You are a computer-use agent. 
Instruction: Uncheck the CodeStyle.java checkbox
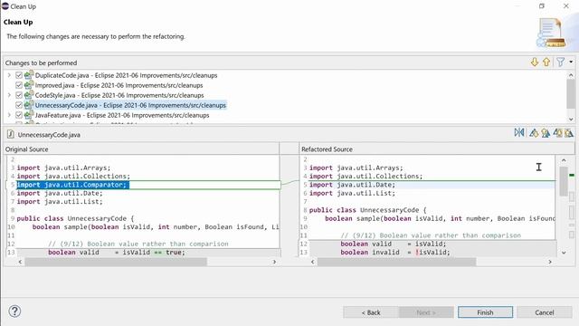[x=19, y=95]
